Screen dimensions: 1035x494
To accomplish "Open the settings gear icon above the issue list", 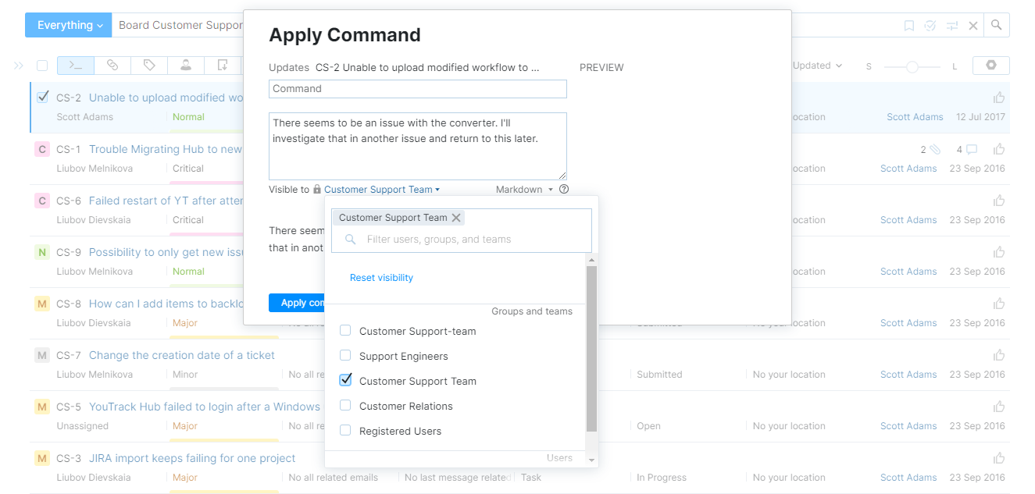I will point(990,66).
